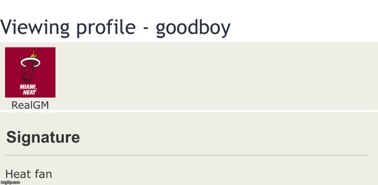378x185 pixels.
Task: Click the divider line under Signature
Action: pyautogui.click(x=186, y=155)
